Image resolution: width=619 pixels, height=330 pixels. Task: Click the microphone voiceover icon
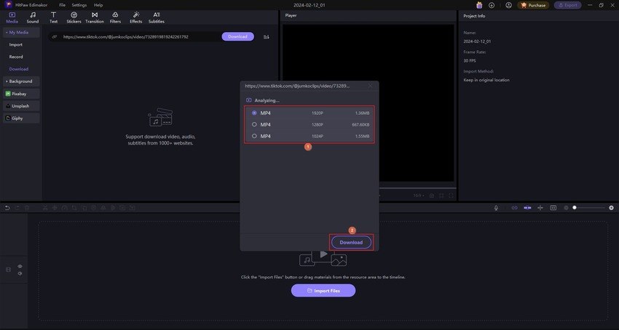tap(496, 208)
